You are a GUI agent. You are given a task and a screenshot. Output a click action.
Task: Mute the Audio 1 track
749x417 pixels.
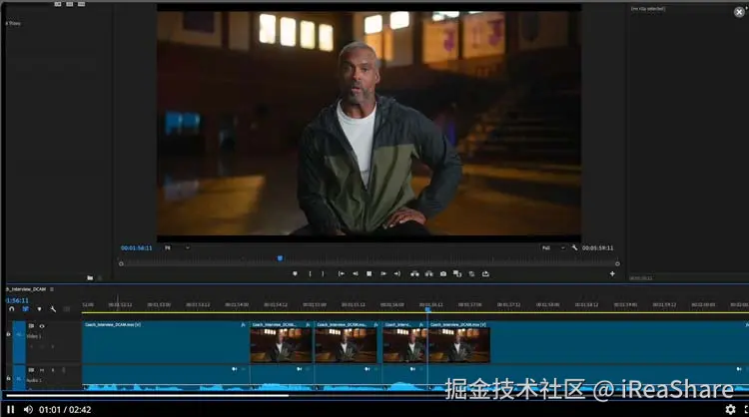[x=42, y=370]
